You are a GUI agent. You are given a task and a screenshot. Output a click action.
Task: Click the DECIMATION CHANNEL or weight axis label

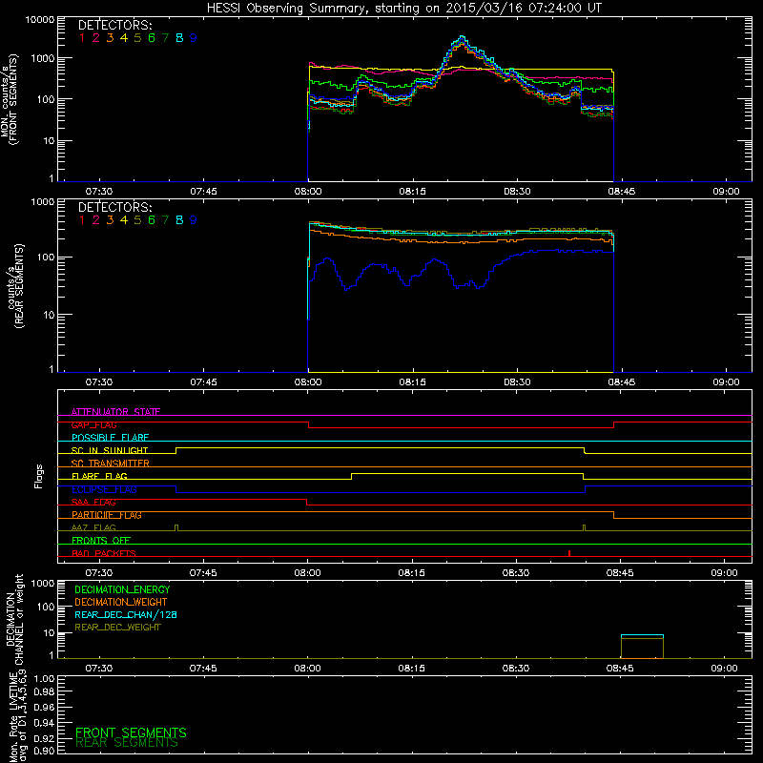click(x=14, y=619)
